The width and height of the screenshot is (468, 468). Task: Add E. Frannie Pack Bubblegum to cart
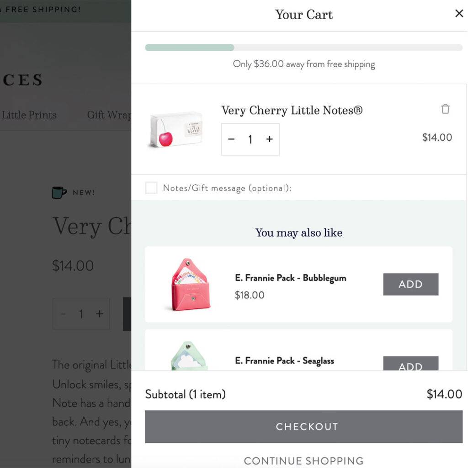click(411, 284)
